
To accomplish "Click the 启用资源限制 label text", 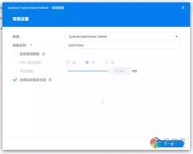I will pyautogui.click(x=29, y=54).
